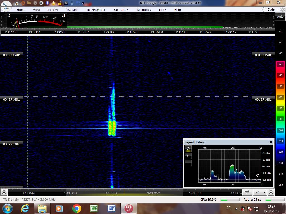Screen dimensions: 286x214
Task: Open Google Chrome from the taskbar
Action: pos(77,208)
